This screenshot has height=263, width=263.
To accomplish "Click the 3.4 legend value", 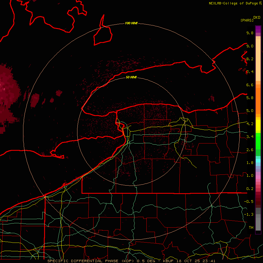I will (x=250, y=137).
